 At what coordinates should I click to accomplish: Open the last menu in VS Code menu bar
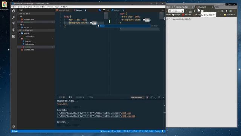pos(64,7)
